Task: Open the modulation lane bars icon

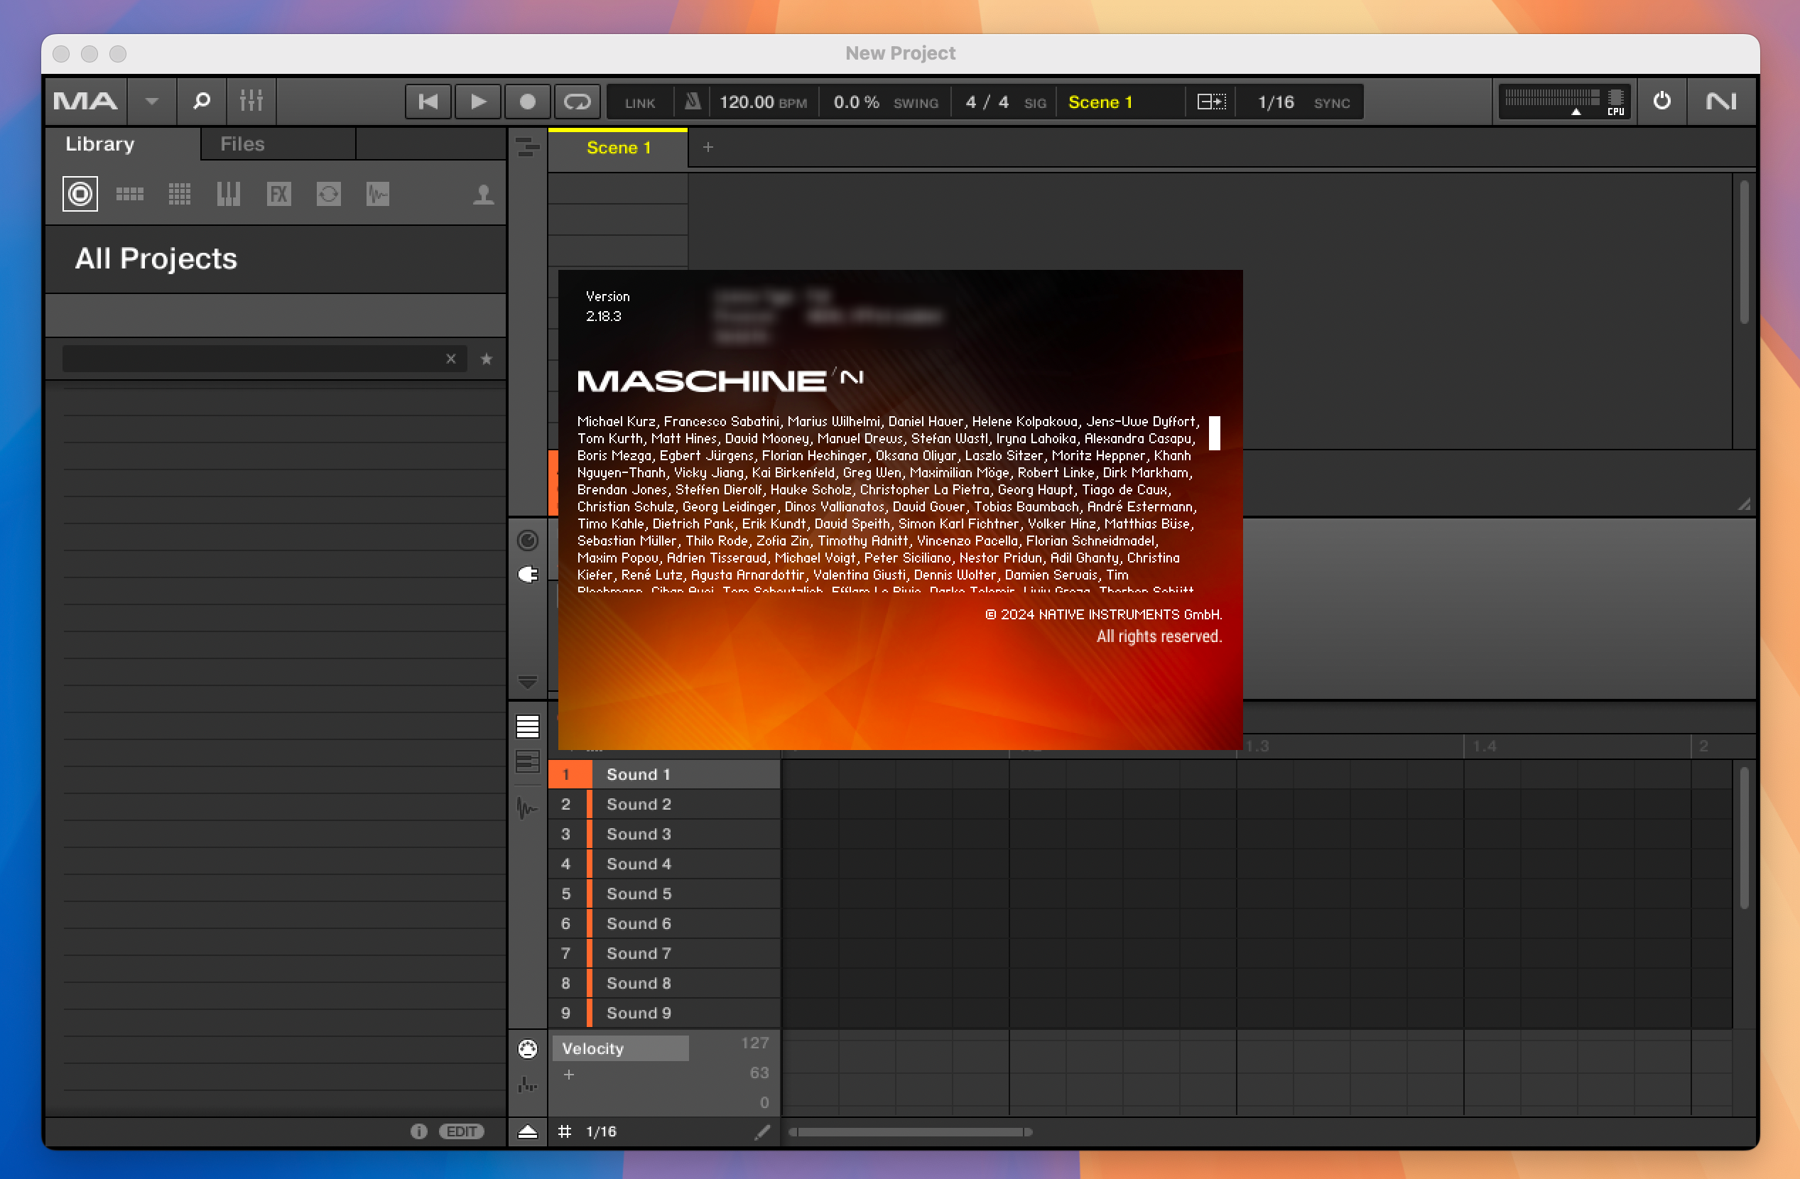Action: coord(527,1085)
